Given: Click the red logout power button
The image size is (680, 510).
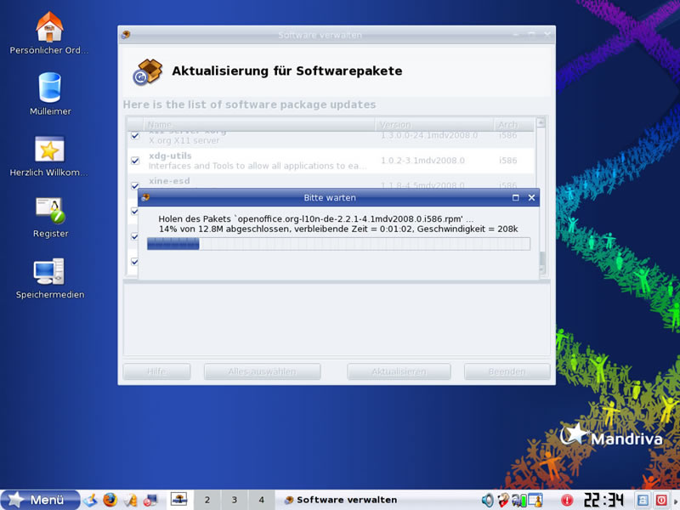Looking at the screenshot, I should pyautogui.click(x=661, y=500).
